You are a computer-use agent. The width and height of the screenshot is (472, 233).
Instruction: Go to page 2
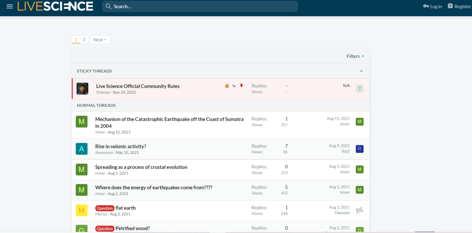[x=84, y=40]
